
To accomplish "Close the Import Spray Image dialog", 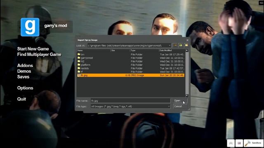I will click(x=187, y=40).
